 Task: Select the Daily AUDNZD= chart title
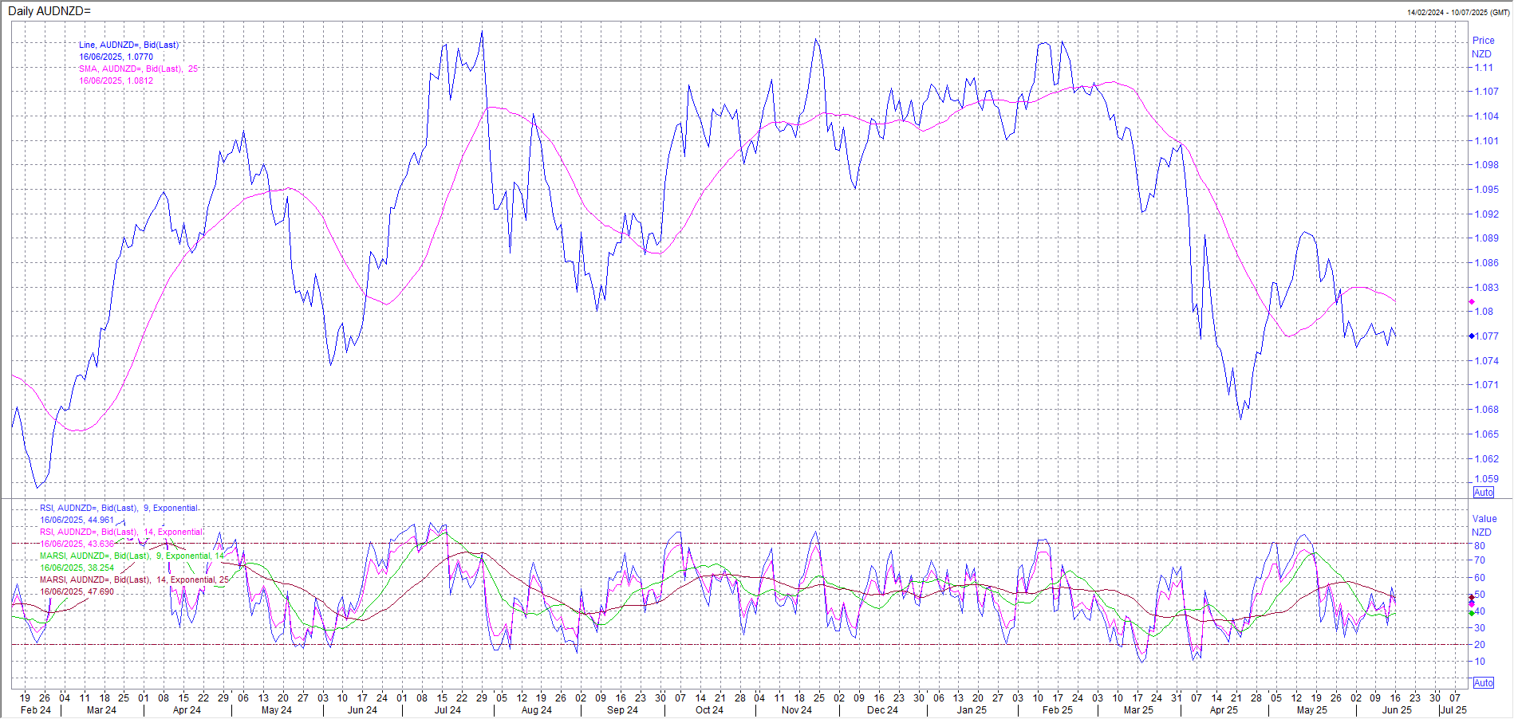tap(49, 11)
